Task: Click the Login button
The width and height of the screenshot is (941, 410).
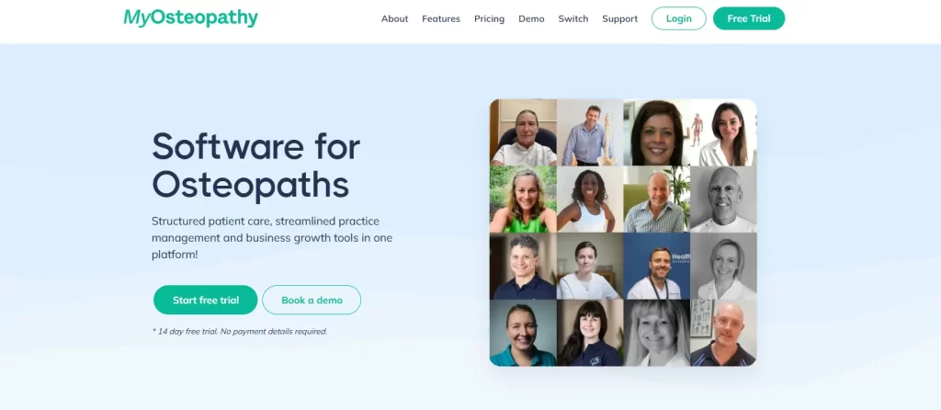Action: point(679,18)
